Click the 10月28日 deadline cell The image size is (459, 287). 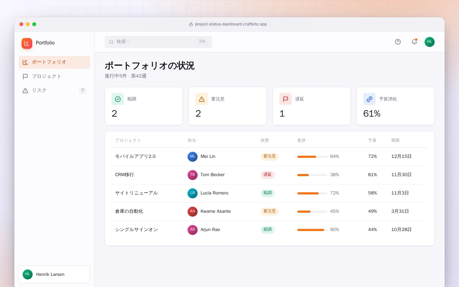[x=402, y=230]
